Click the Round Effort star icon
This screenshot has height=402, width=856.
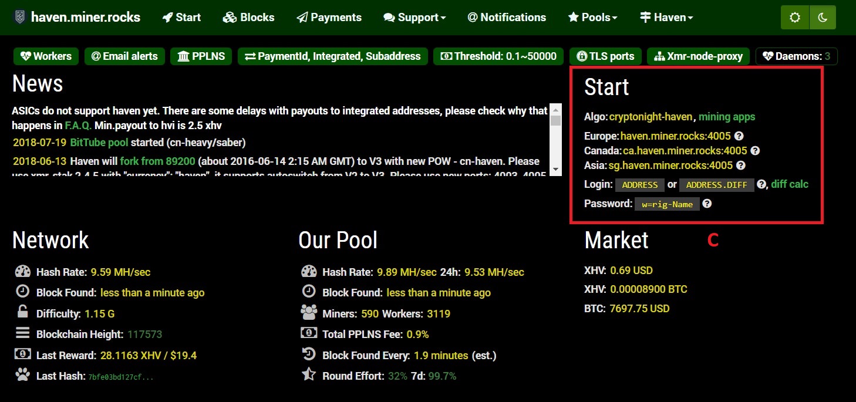click(309, 374)
